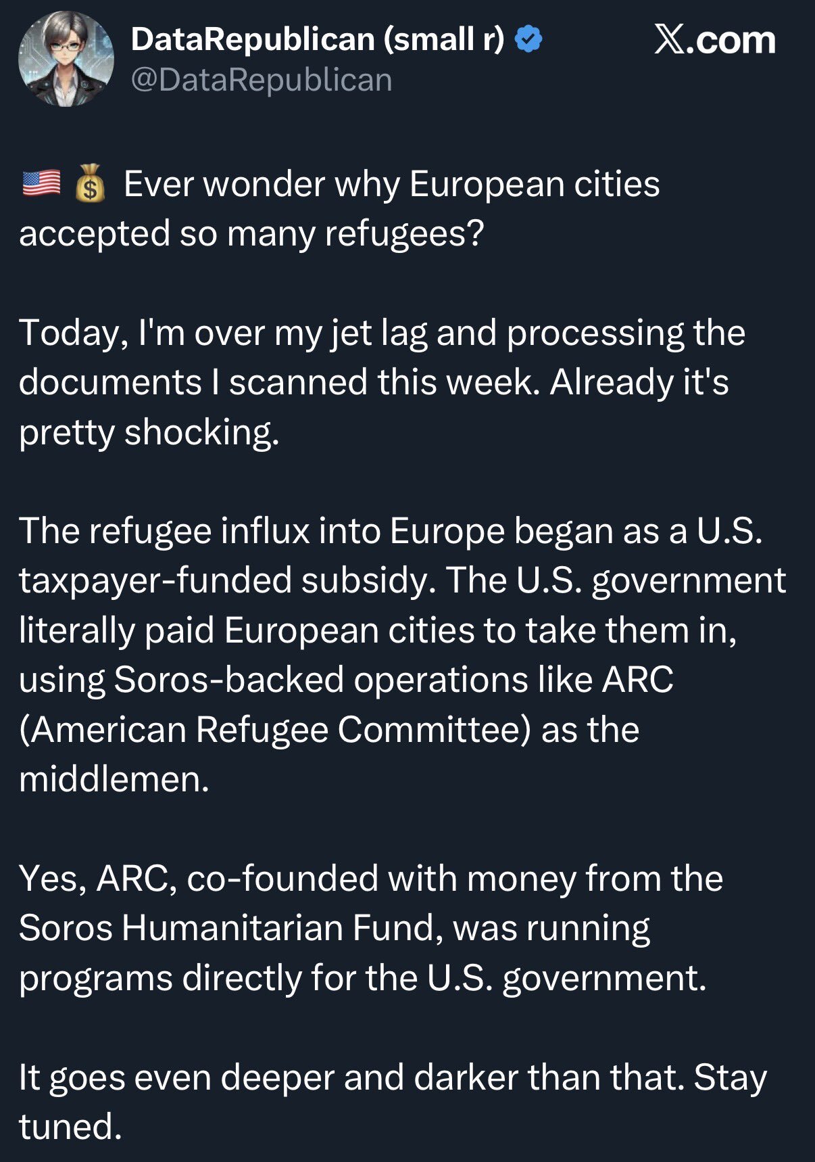Image resolution: width=815 pixels, height=1162 pixels.
Task: Click the word 'middlemen.'
Action: click(x=114, y=778)
